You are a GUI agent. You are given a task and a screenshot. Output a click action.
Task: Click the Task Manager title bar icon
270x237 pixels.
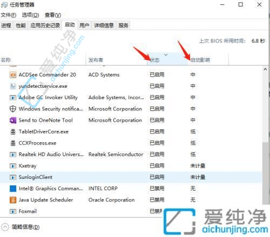(4, 5)
